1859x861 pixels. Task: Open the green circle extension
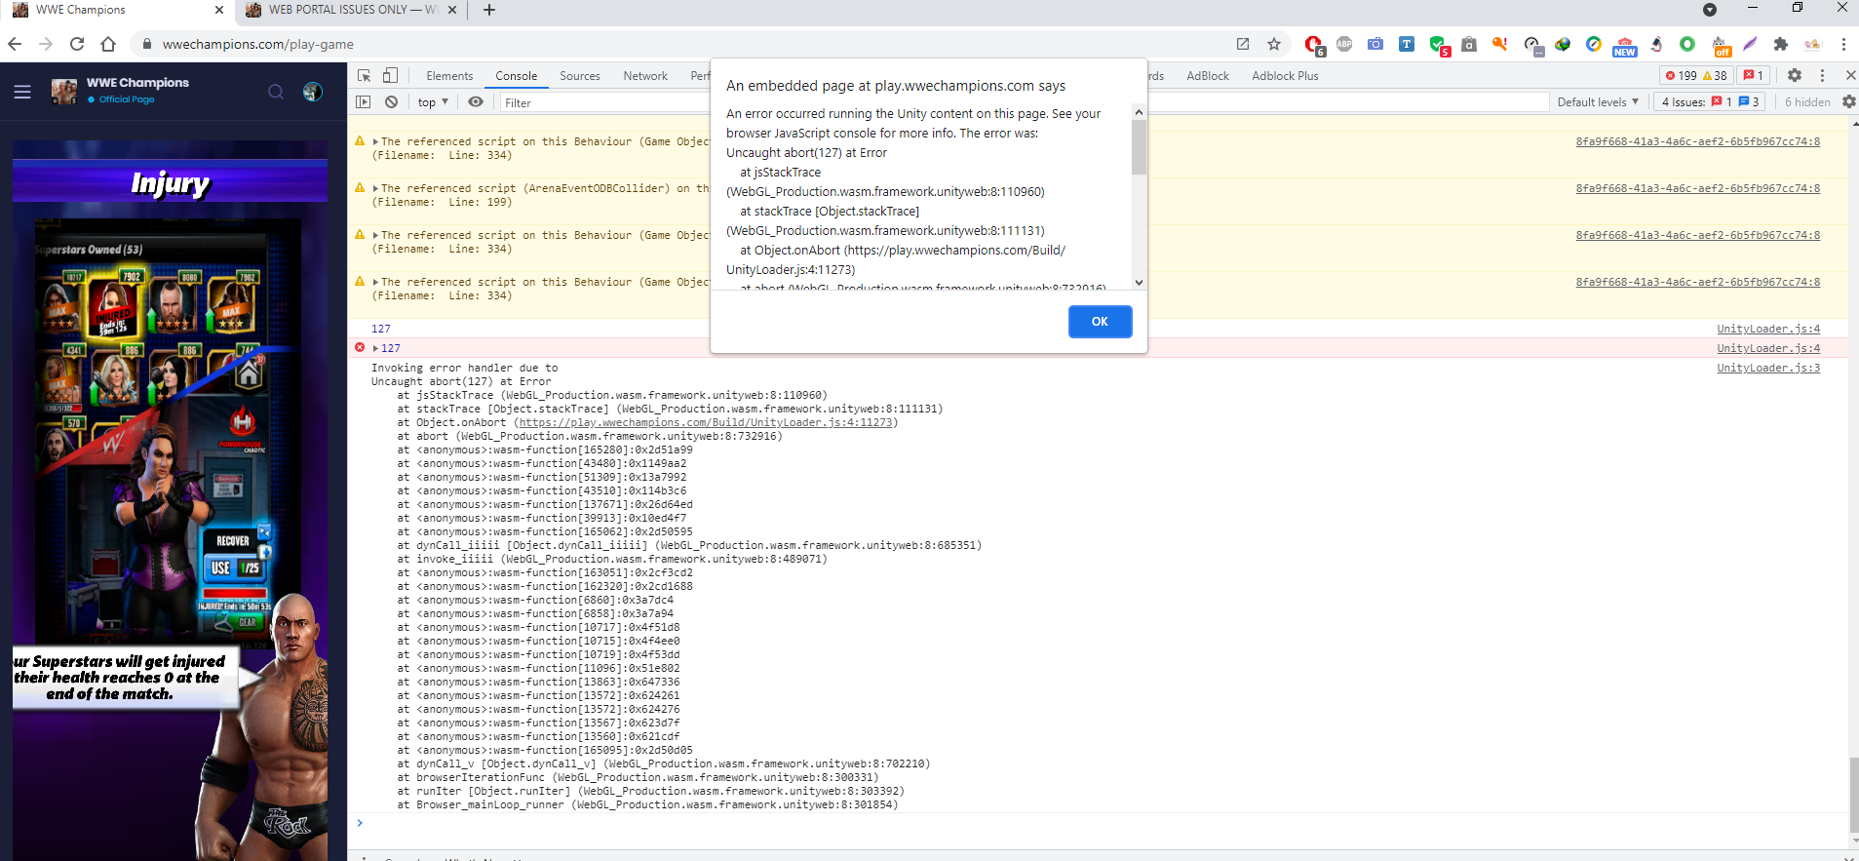click(1687, 44)
